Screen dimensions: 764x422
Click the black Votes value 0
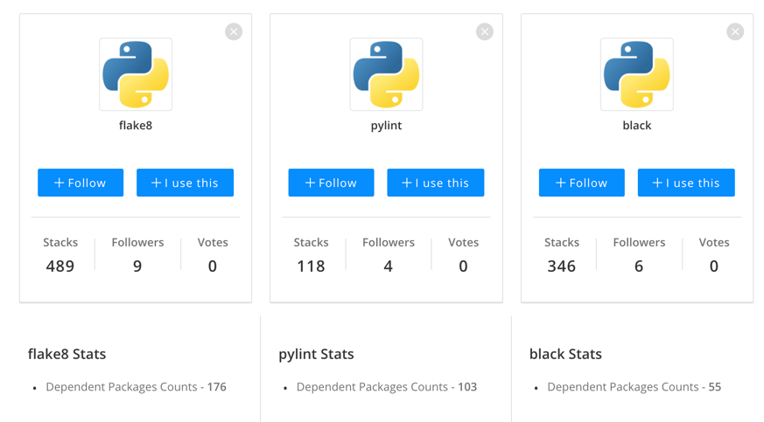[714, 266]
